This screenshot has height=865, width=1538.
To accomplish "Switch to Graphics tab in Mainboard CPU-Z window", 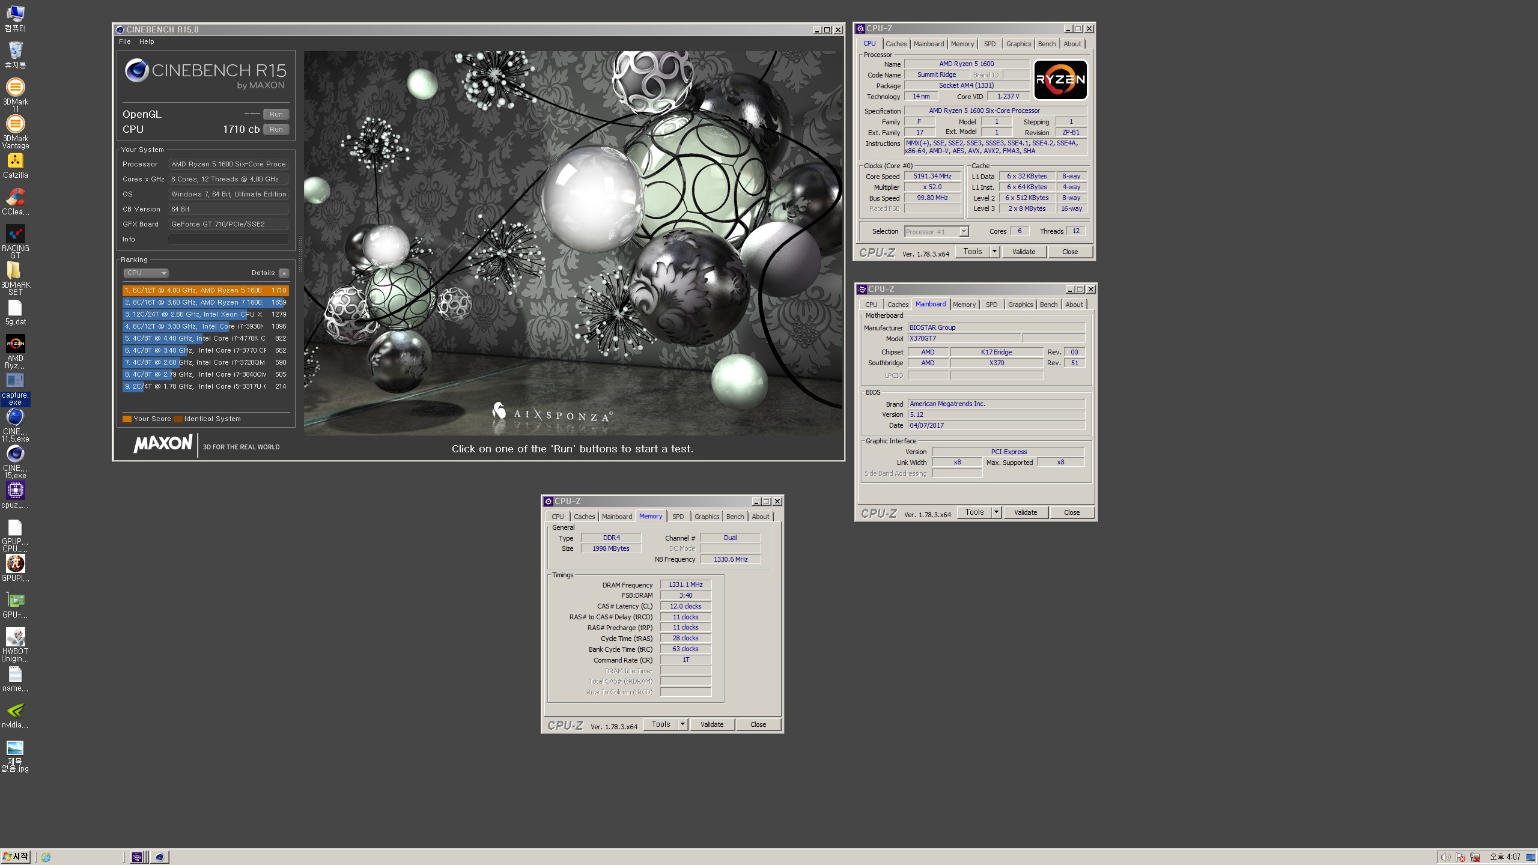I will coord(1020,305).
